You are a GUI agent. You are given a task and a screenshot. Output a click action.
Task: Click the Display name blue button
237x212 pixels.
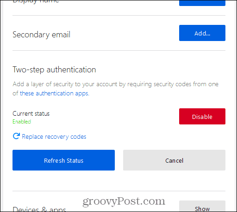[202, 3]
